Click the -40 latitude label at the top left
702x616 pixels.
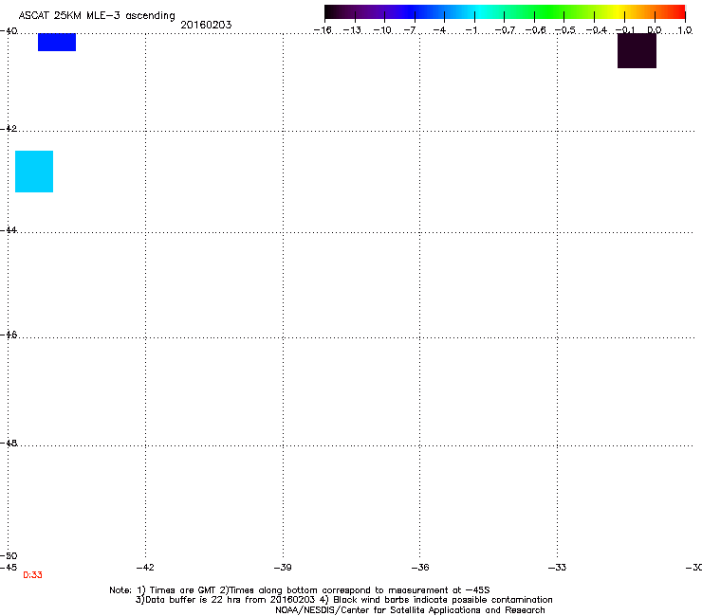[9, 30]
